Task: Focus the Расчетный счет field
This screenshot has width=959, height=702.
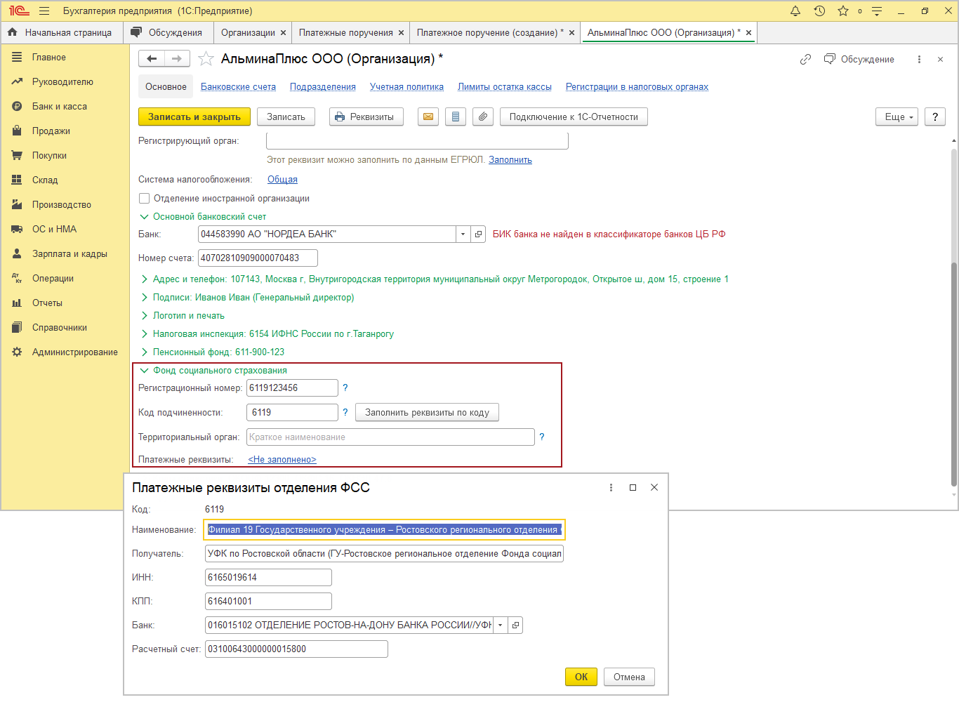Action: point(296,649)
